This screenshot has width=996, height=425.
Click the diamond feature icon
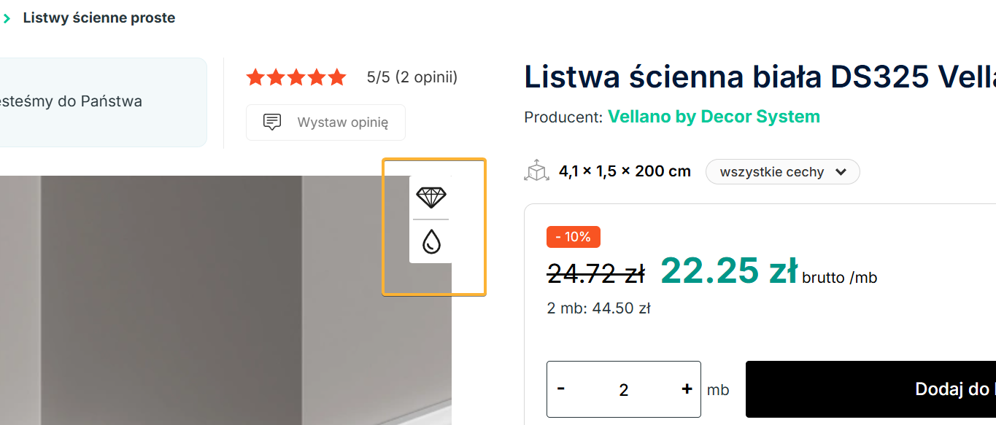point(431,197)
